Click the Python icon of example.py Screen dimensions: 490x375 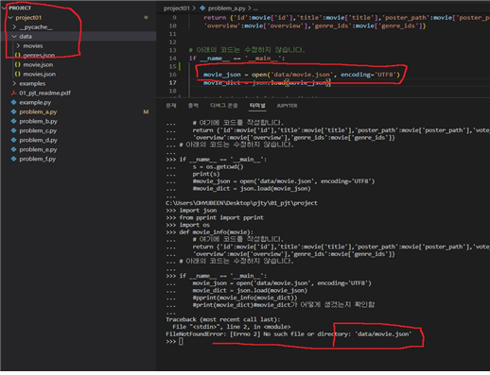point(13,102)
